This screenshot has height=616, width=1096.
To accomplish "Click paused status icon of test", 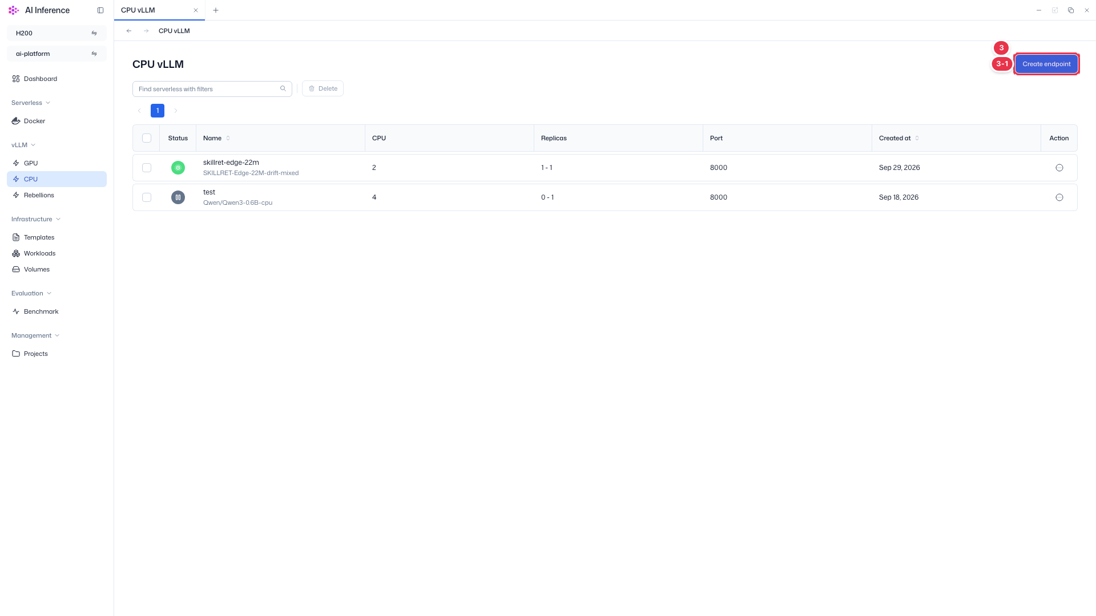I will (178, 197).
